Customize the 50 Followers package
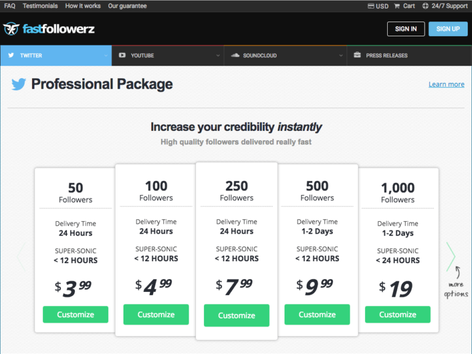Viewport: 472px width, 354px height. pos(76,315)
